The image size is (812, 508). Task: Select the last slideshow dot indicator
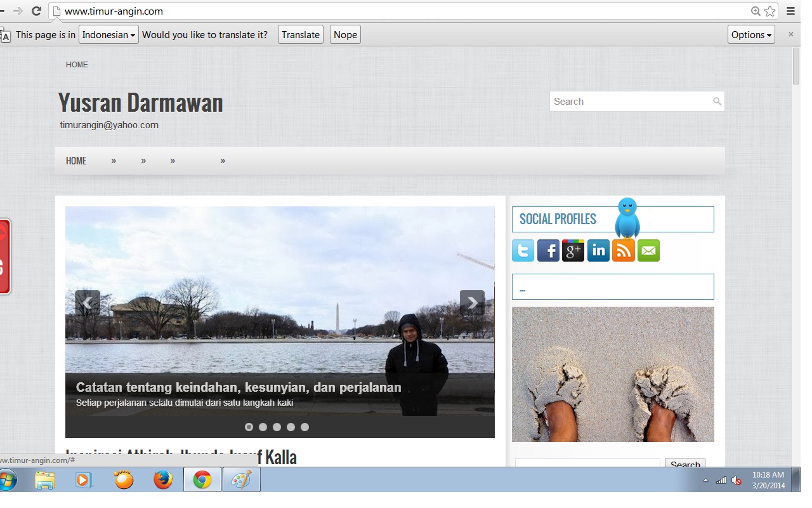tap(304, 427)
